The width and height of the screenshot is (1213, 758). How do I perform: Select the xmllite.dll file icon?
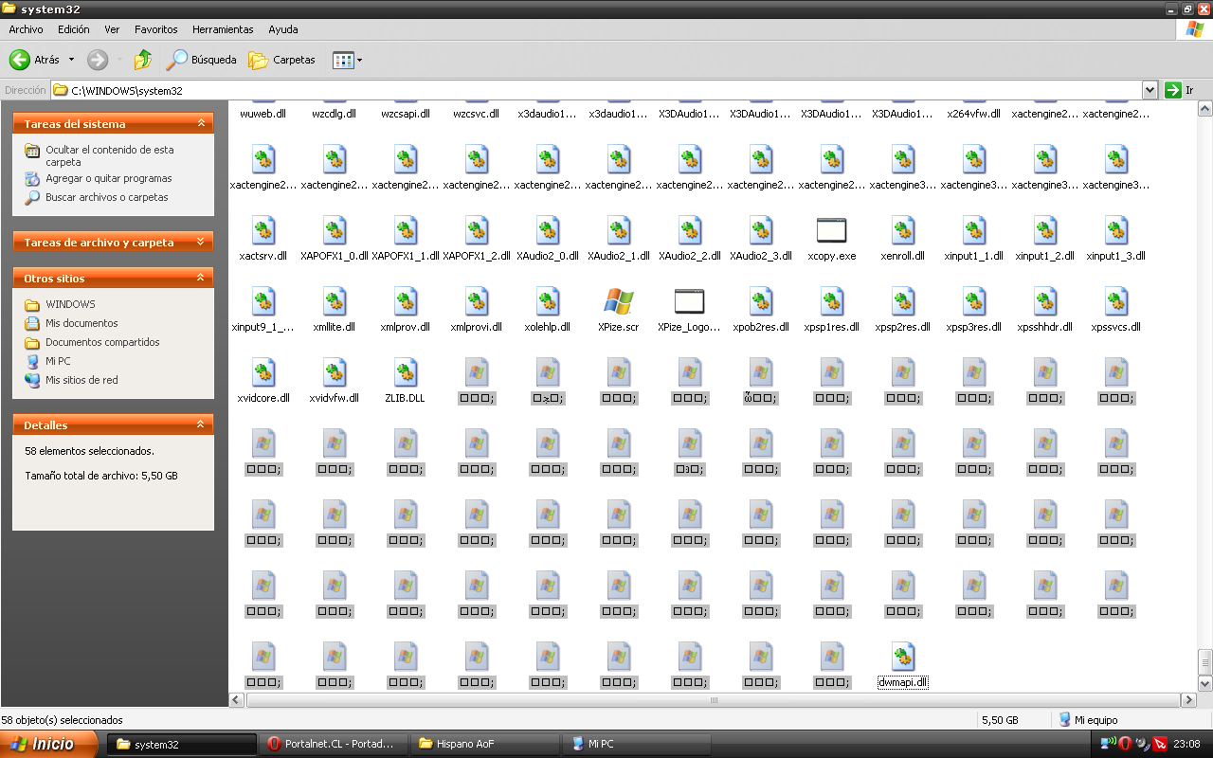click(334, 301)
